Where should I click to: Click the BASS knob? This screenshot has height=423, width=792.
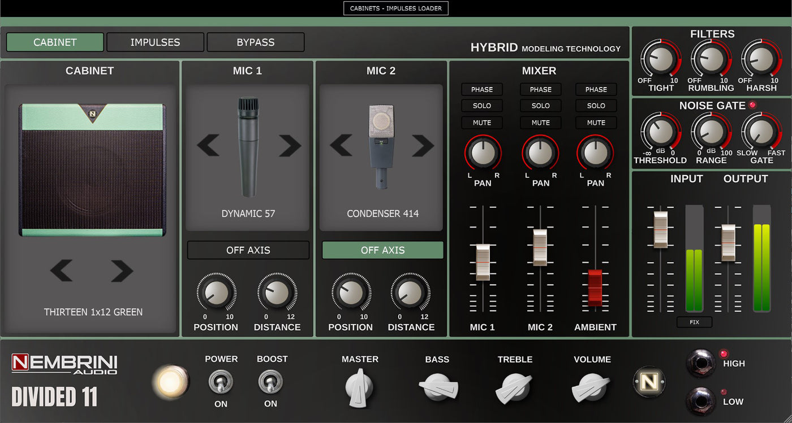438,389
